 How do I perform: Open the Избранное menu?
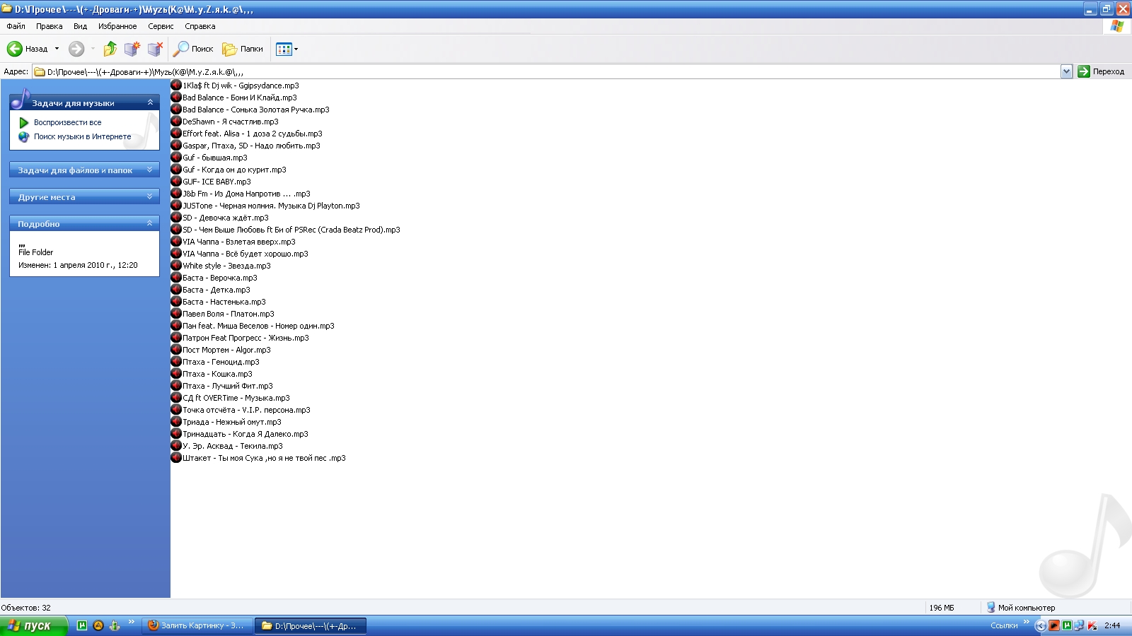(x=117, y=26)
